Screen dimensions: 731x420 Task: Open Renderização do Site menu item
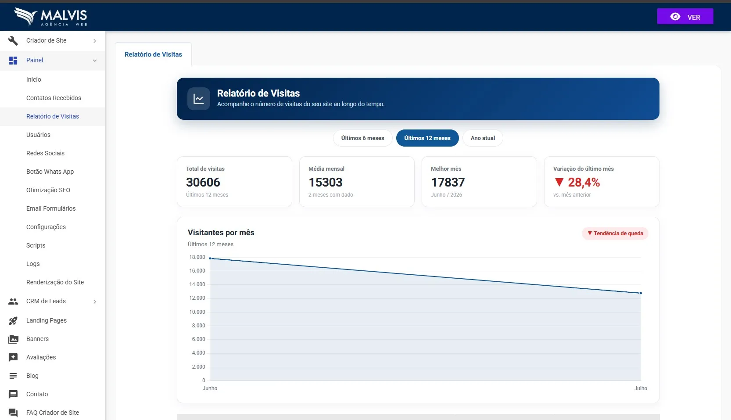coord(53,282)
